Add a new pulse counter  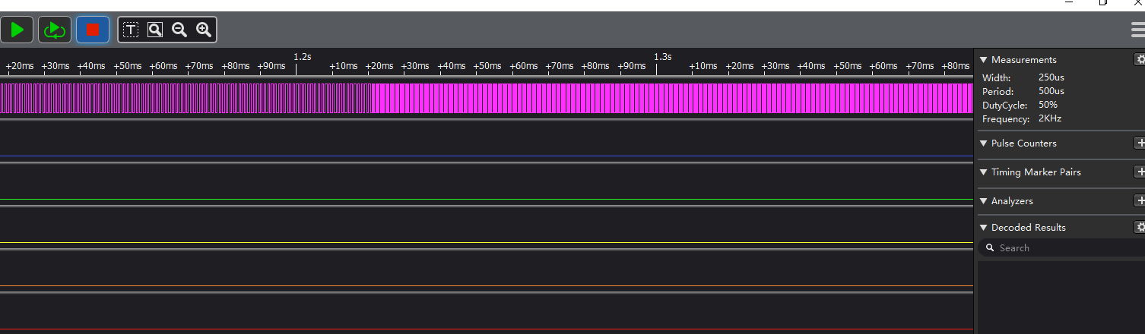(x=1139, y=143)
